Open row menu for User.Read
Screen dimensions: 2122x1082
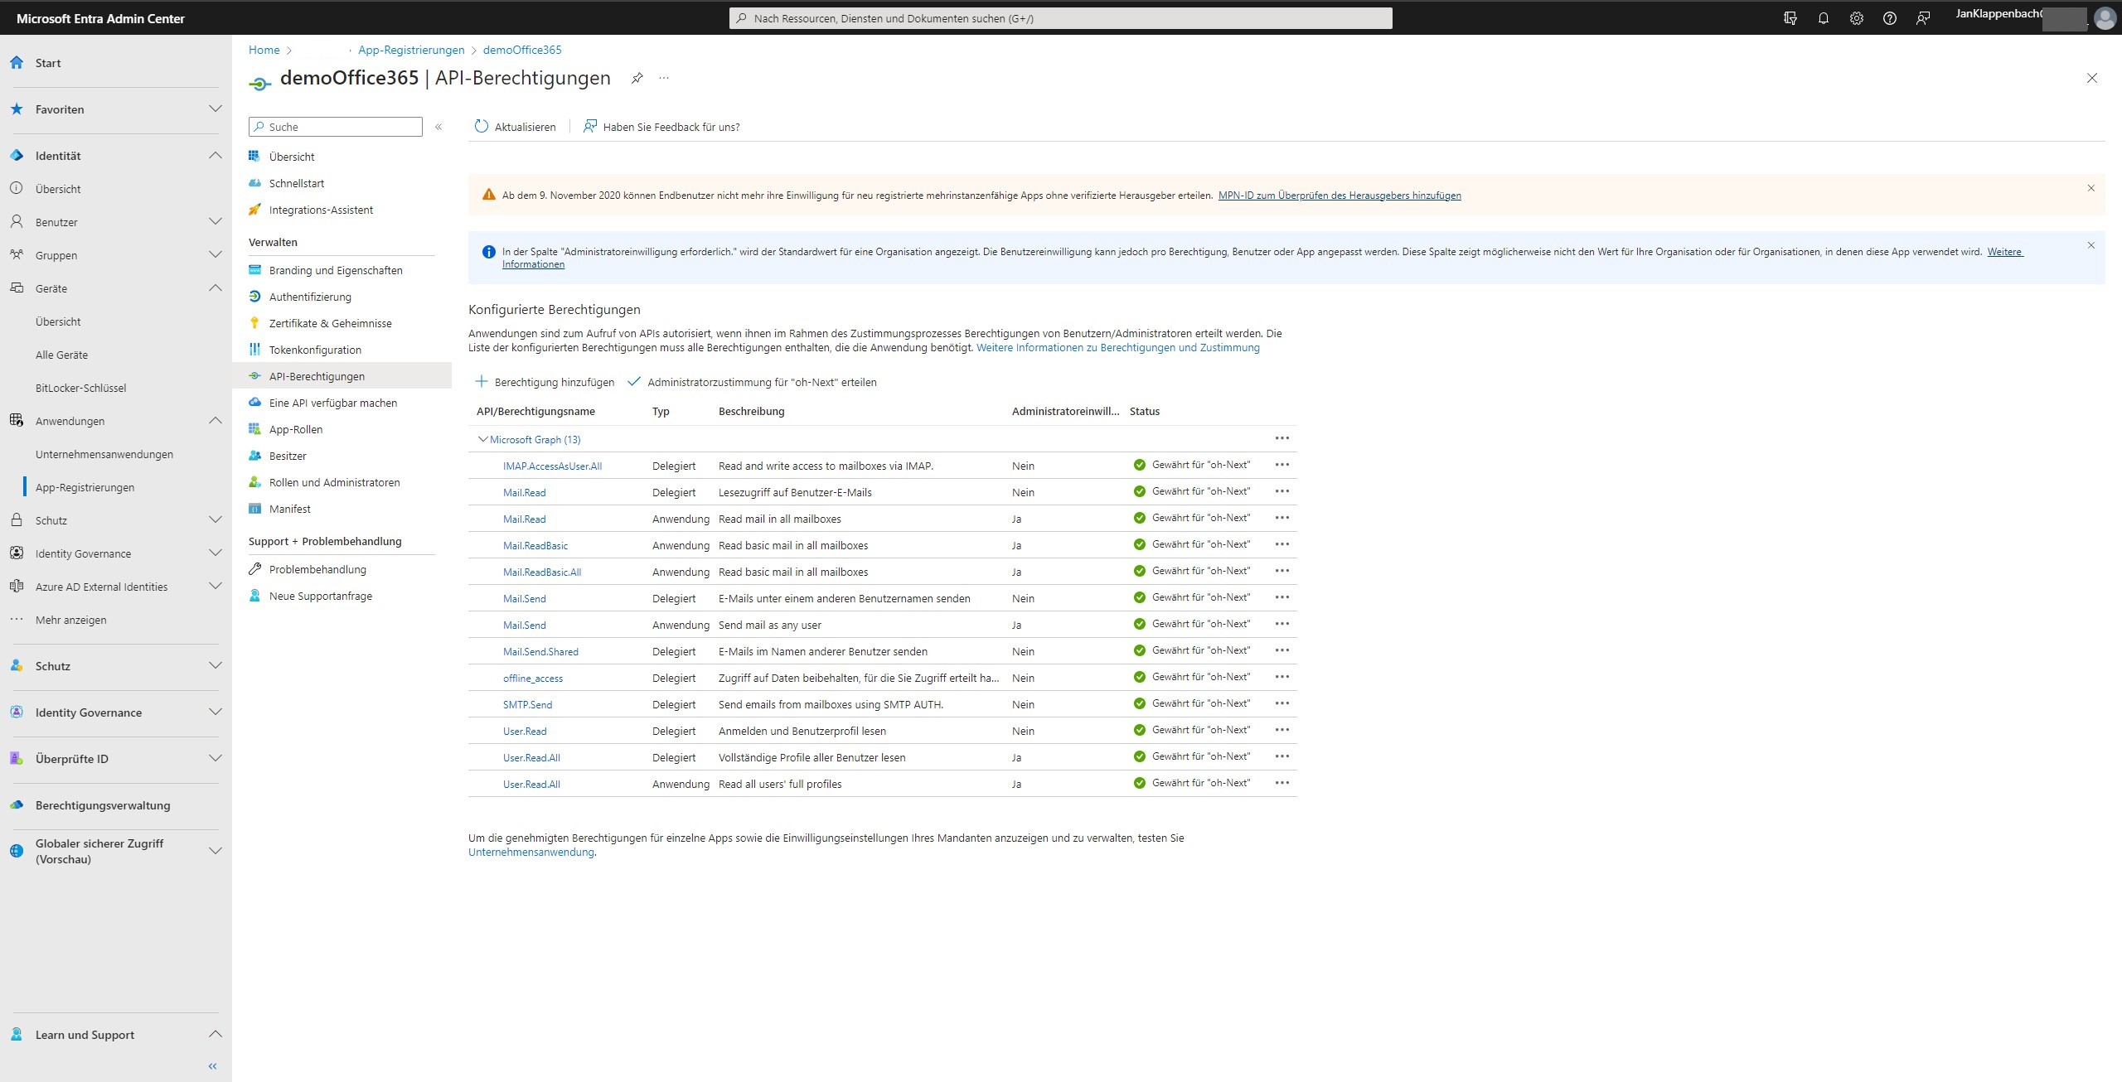pos(1282,730)
